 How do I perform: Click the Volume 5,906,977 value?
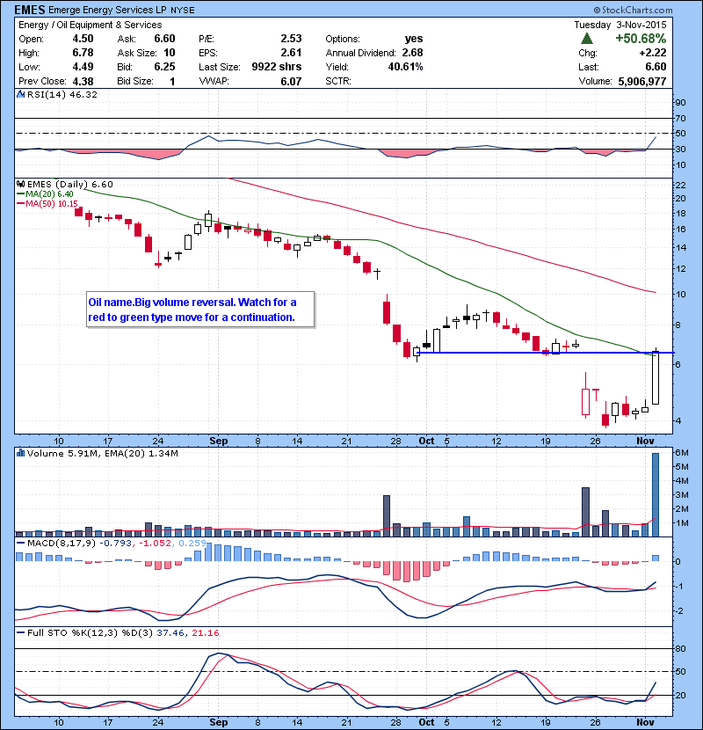point(642,82)
